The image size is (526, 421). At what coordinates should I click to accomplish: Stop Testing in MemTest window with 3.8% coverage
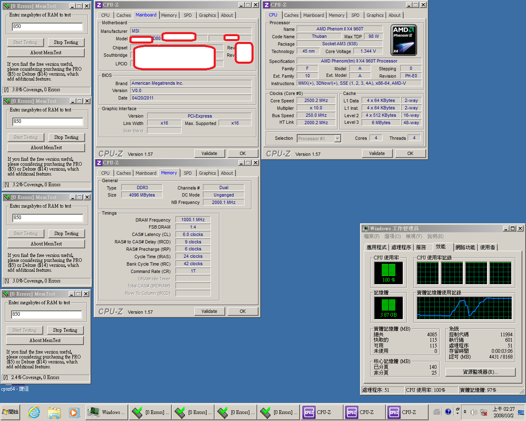[x=66, y=42]
